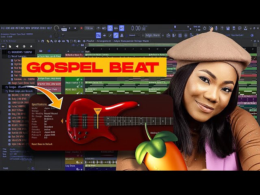260x195 pixels.
Task: Open the Playlist view icon
Action: coord(168,35)
